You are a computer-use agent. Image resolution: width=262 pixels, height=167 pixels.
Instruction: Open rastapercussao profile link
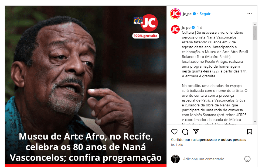click(204, 140)
